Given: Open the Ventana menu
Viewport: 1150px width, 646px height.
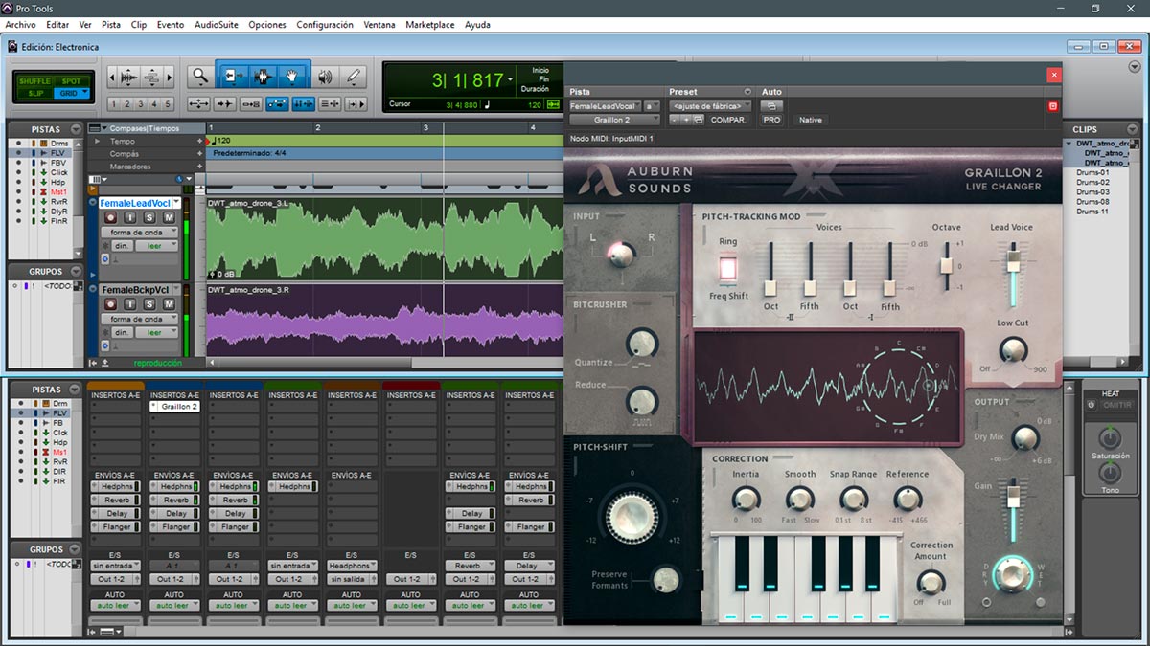Looking at the screenshot, I should click(x=379, y=25).
